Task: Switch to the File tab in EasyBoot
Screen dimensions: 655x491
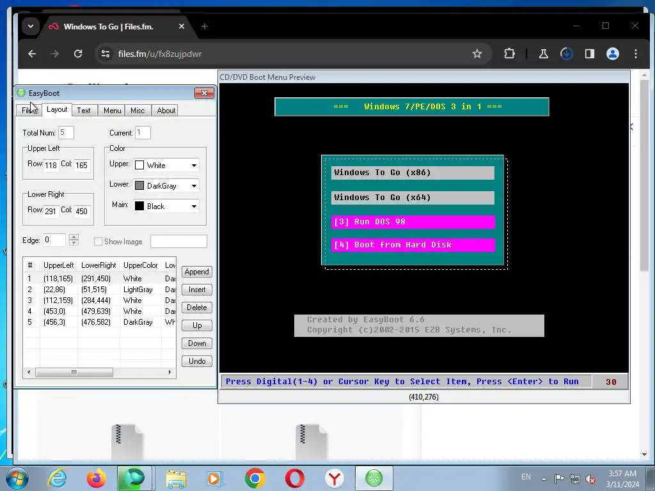Action: pyautogui.click(x=29, y=110)
